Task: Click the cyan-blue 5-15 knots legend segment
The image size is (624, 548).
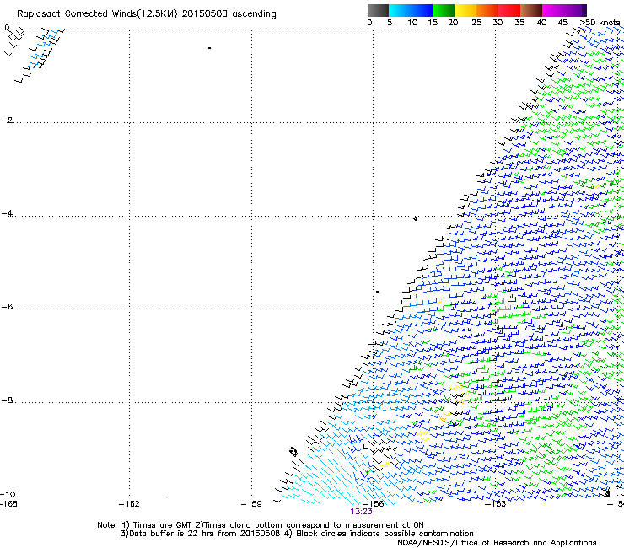Action: [x=411, y=10]
